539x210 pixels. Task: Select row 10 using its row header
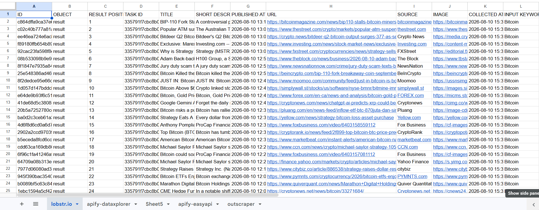click(x=8, y=80)
